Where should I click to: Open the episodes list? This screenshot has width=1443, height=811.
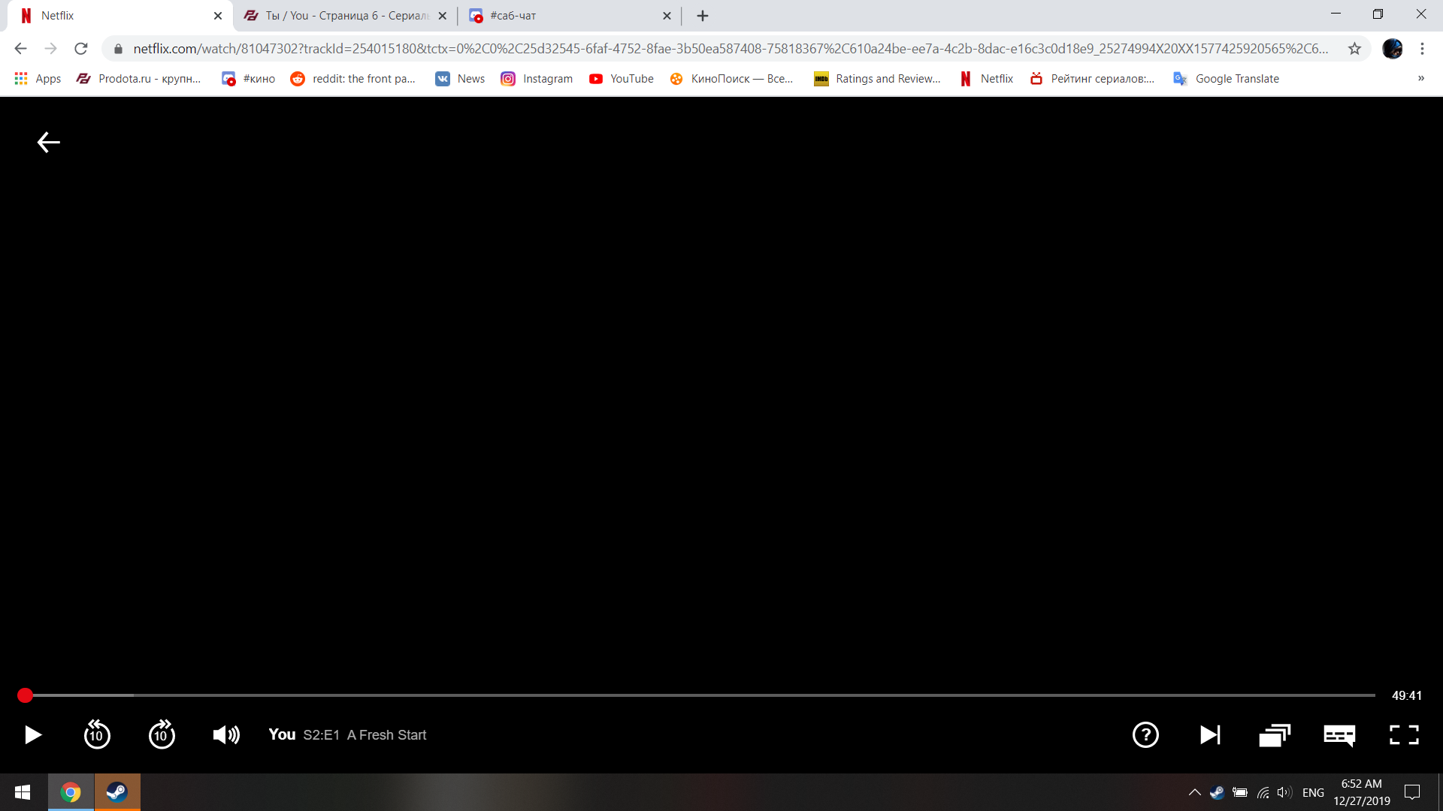pos(1275,735)
